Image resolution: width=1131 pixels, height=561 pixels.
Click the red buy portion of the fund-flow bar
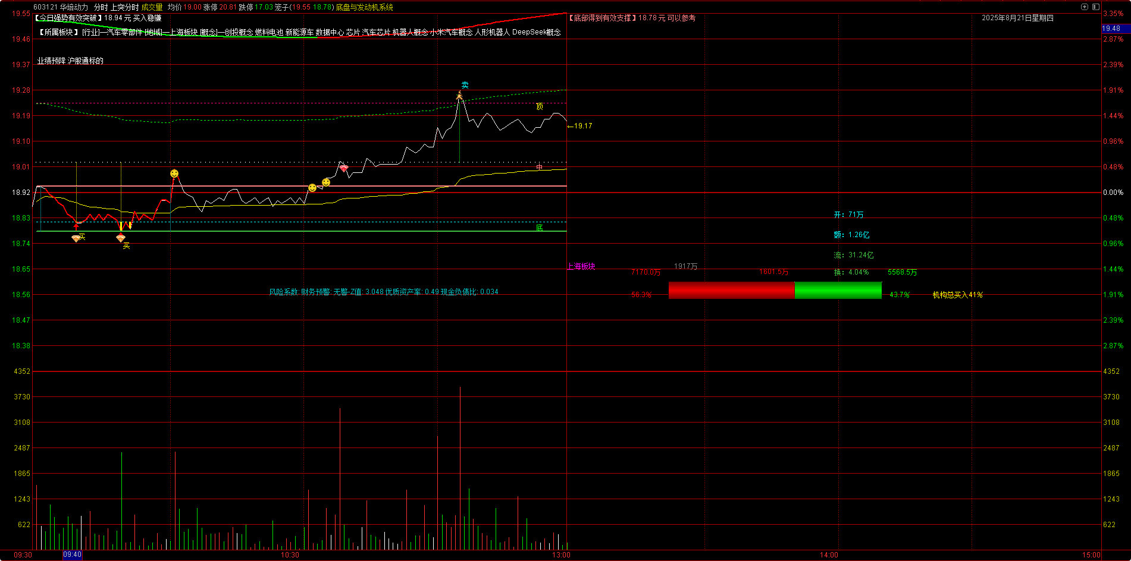coord(731,291)
